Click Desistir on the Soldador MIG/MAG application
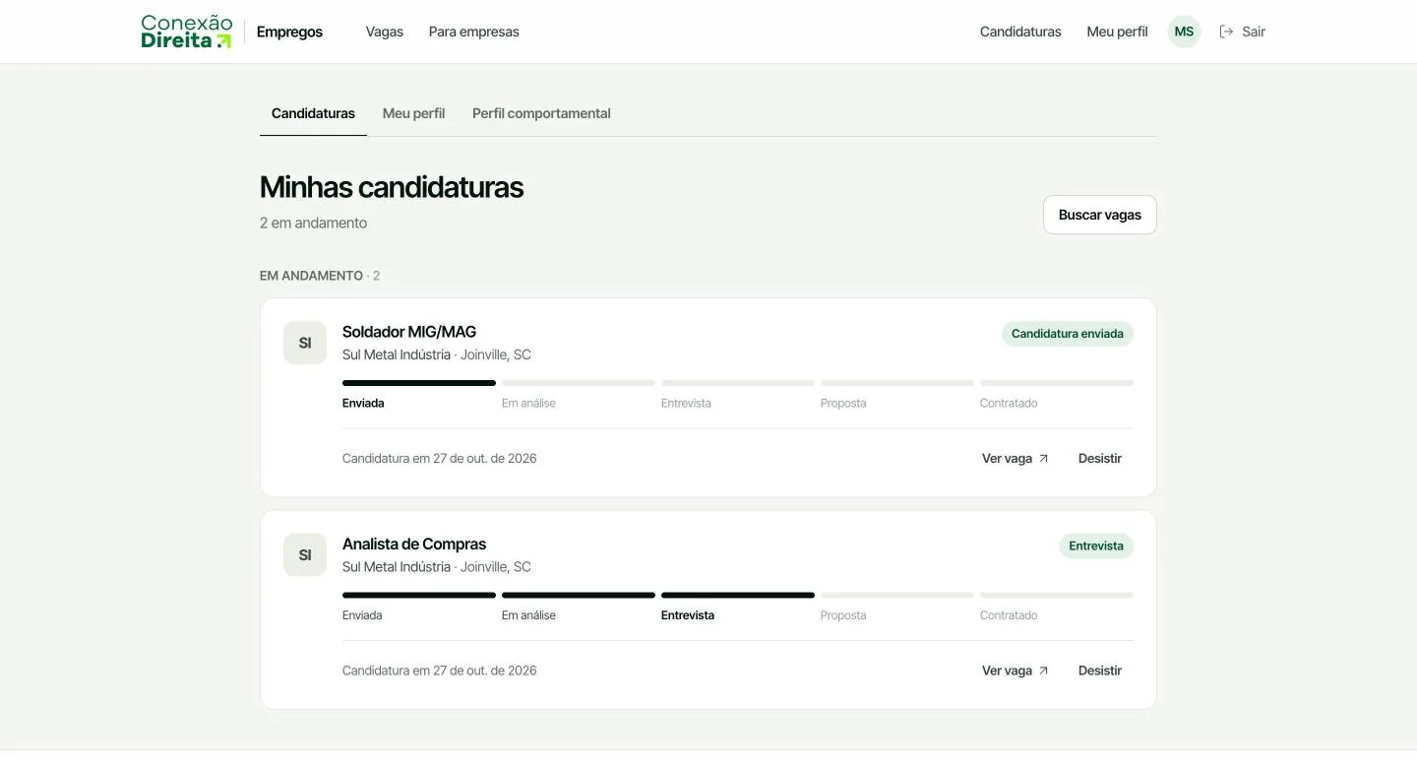Viewport: 1417px width, 770px height. (x=1100, y=458)
